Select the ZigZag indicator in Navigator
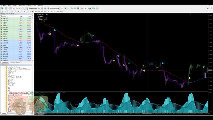 pyautogui.click(x=10, y=111)
